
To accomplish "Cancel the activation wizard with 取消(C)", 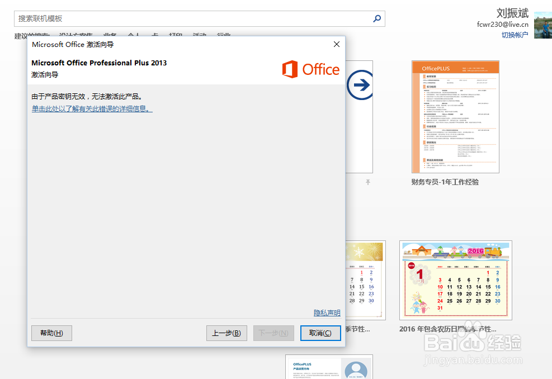I will (320, 333).
